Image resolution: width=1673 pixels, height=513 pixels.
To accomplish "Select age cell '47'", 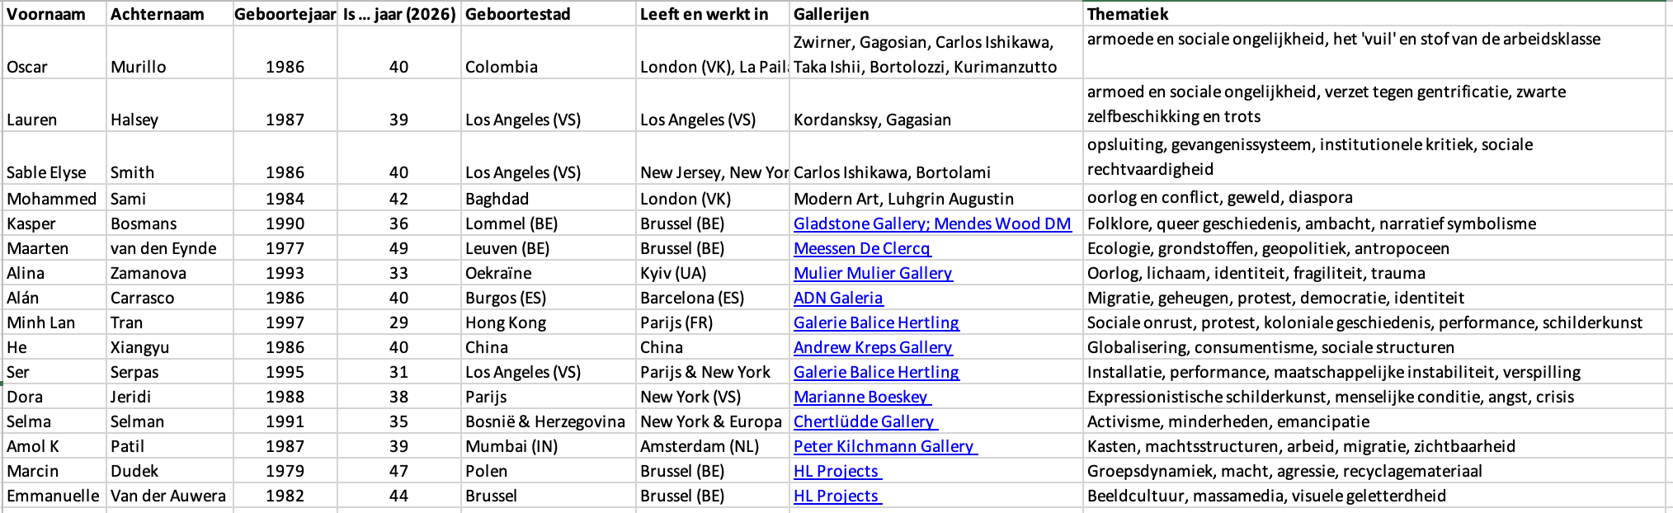I will (399, 471).
